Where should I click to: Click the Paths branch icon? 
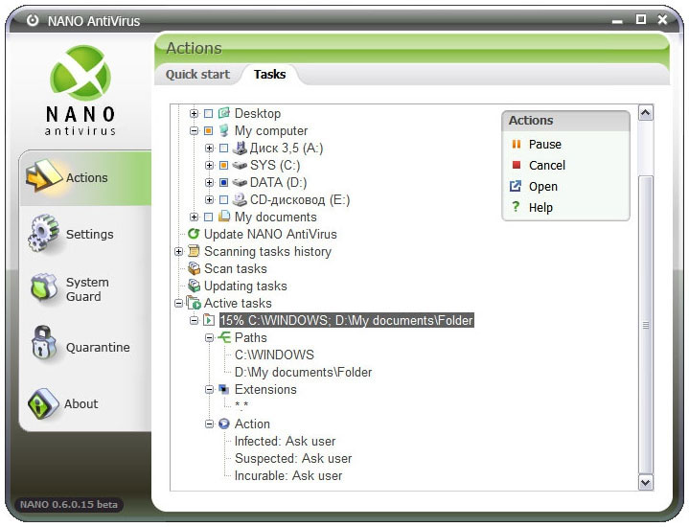[224, 337]
